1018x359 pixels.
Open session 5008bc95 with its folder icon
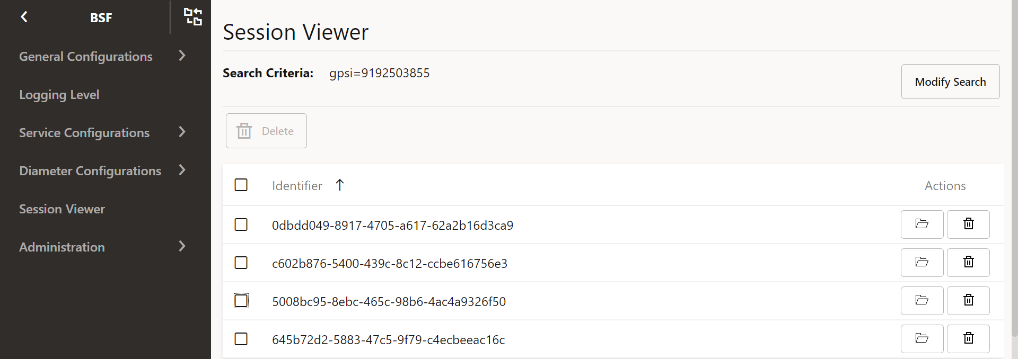[x=922, y=300]
